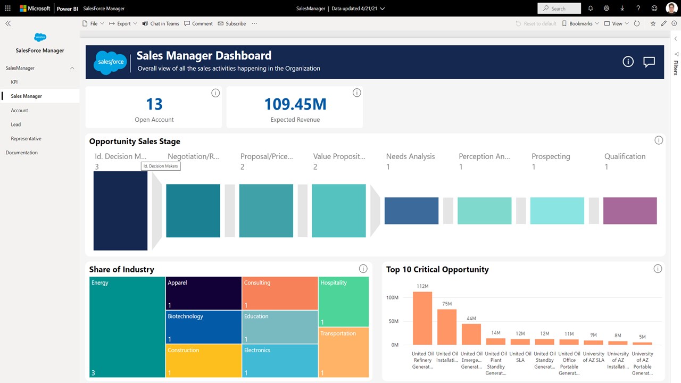Open the report info icon in toolbar
This screenshot has width=681, height=383.
pos(674,23)
